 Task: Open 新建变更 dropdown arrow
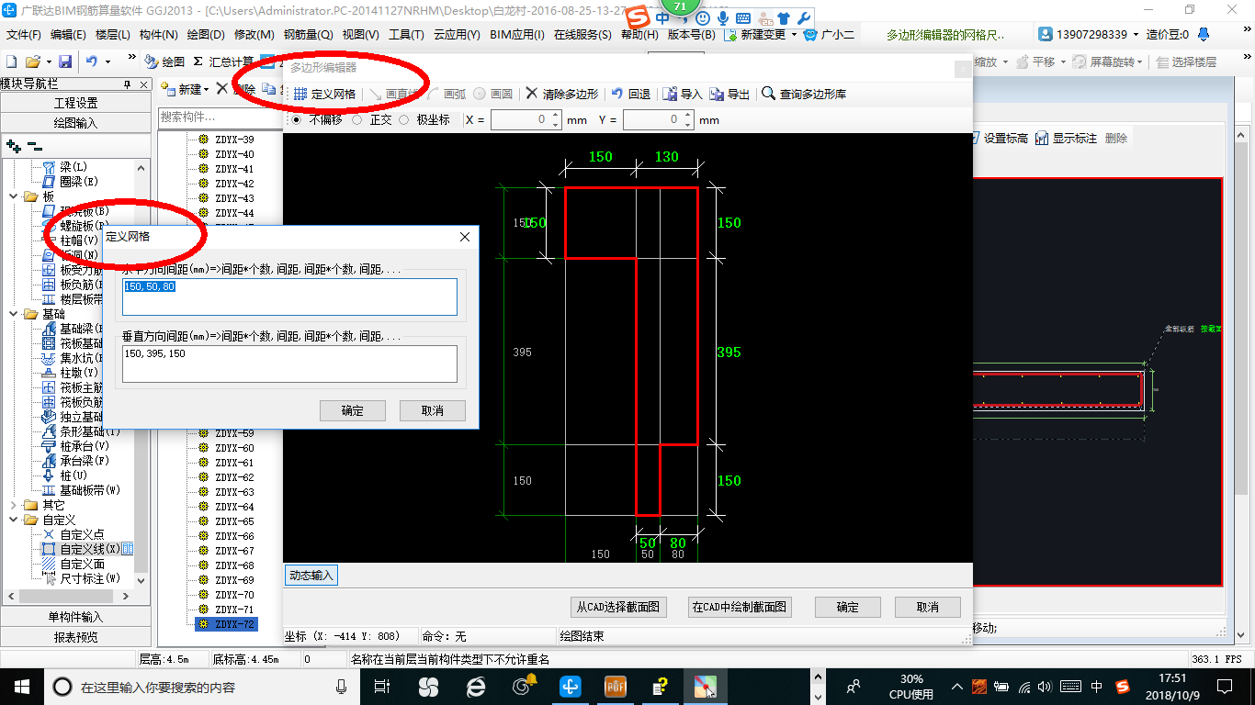tap(794, 35)
